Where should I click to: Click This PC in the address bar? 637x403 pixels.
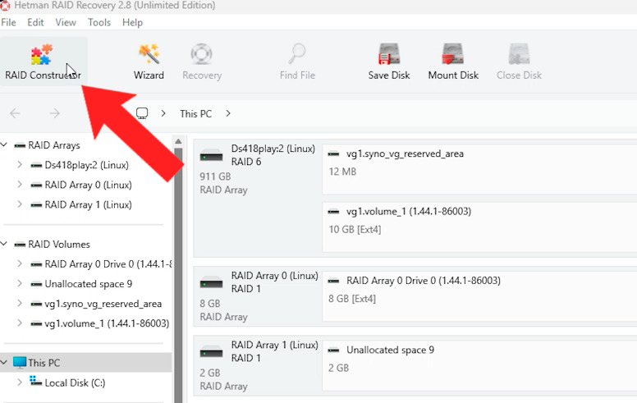click(x=196, y=114)
